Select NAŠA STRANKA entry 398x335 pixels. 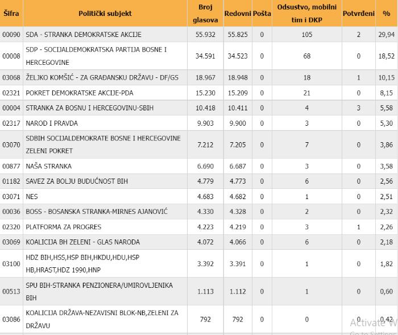pos(49,166)
